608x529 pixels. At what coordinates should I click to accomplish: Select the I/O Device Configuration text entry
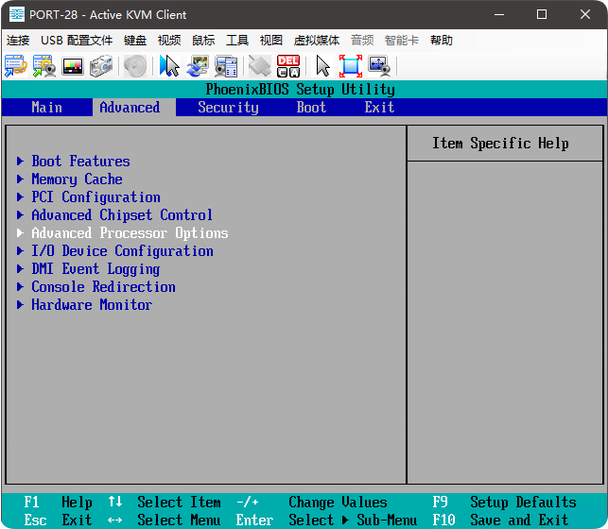[x=122, y=250]
